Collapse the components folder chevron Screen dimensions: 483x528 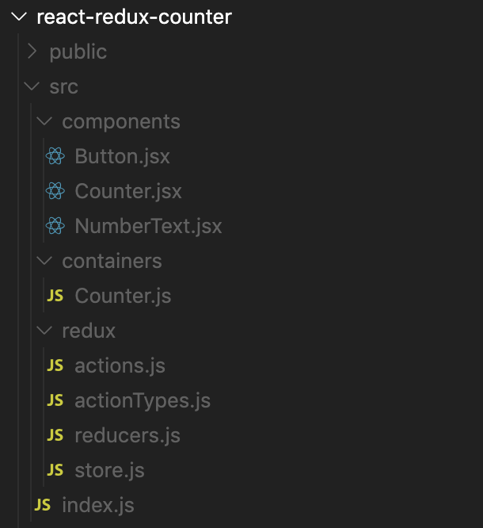click(44, 122)
